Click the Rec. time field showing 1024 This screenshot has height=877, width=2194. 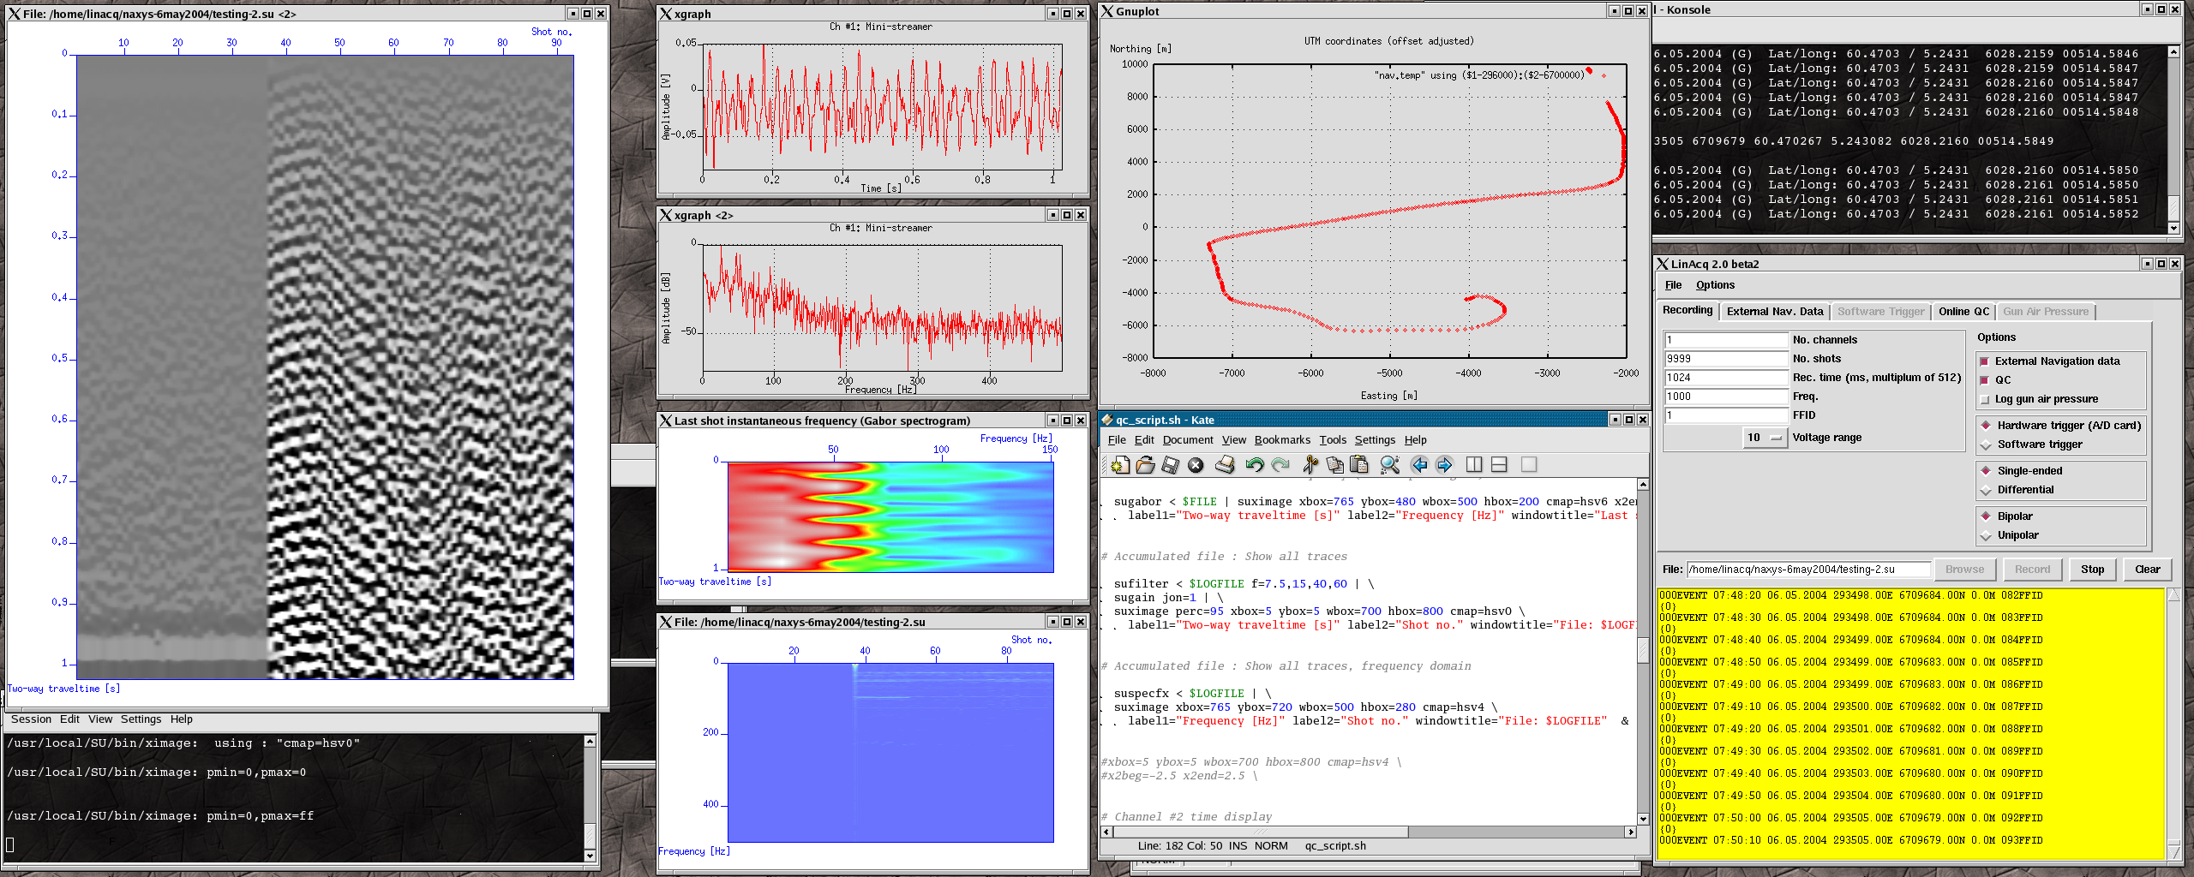tap(1726, 378)
